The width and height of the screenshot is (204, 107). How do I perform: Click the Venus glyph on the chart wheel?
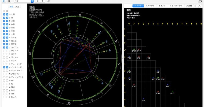point(59,92)
